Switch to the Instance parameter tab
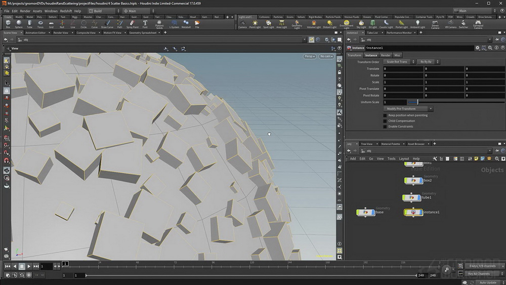Screen dimensions: 506x285 click(371, 55)
